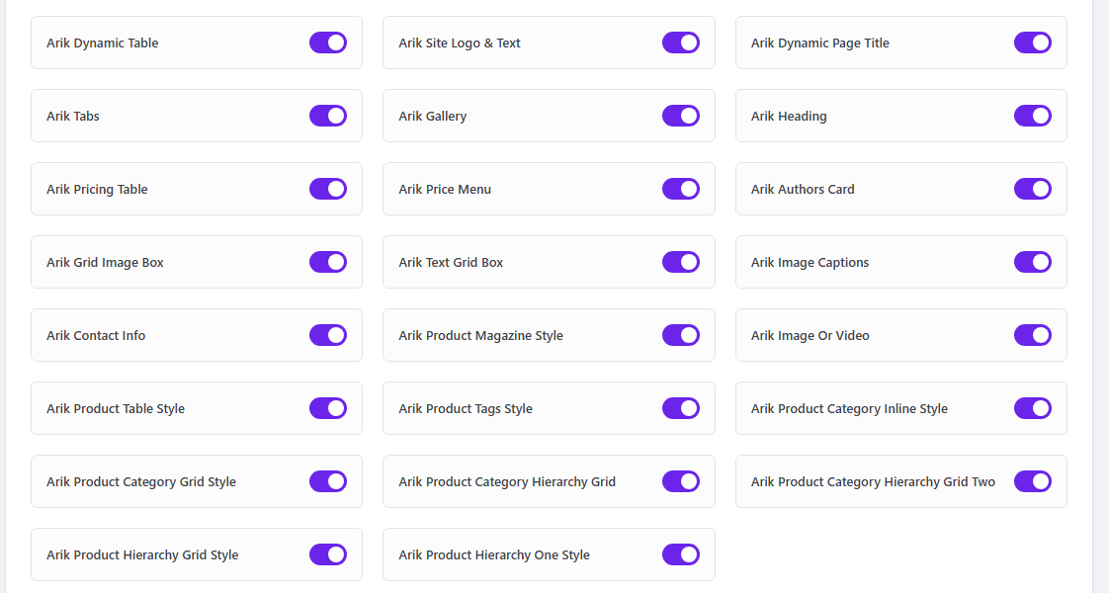Switch off Arik Product Table Style
Screen dimensions: 1109x593
[x=328, y=408]
